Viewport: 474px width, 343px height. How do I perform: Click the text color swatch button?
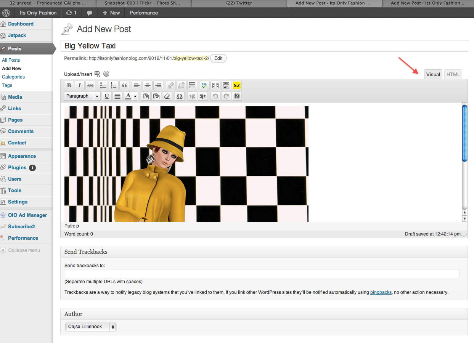point(129,96)
